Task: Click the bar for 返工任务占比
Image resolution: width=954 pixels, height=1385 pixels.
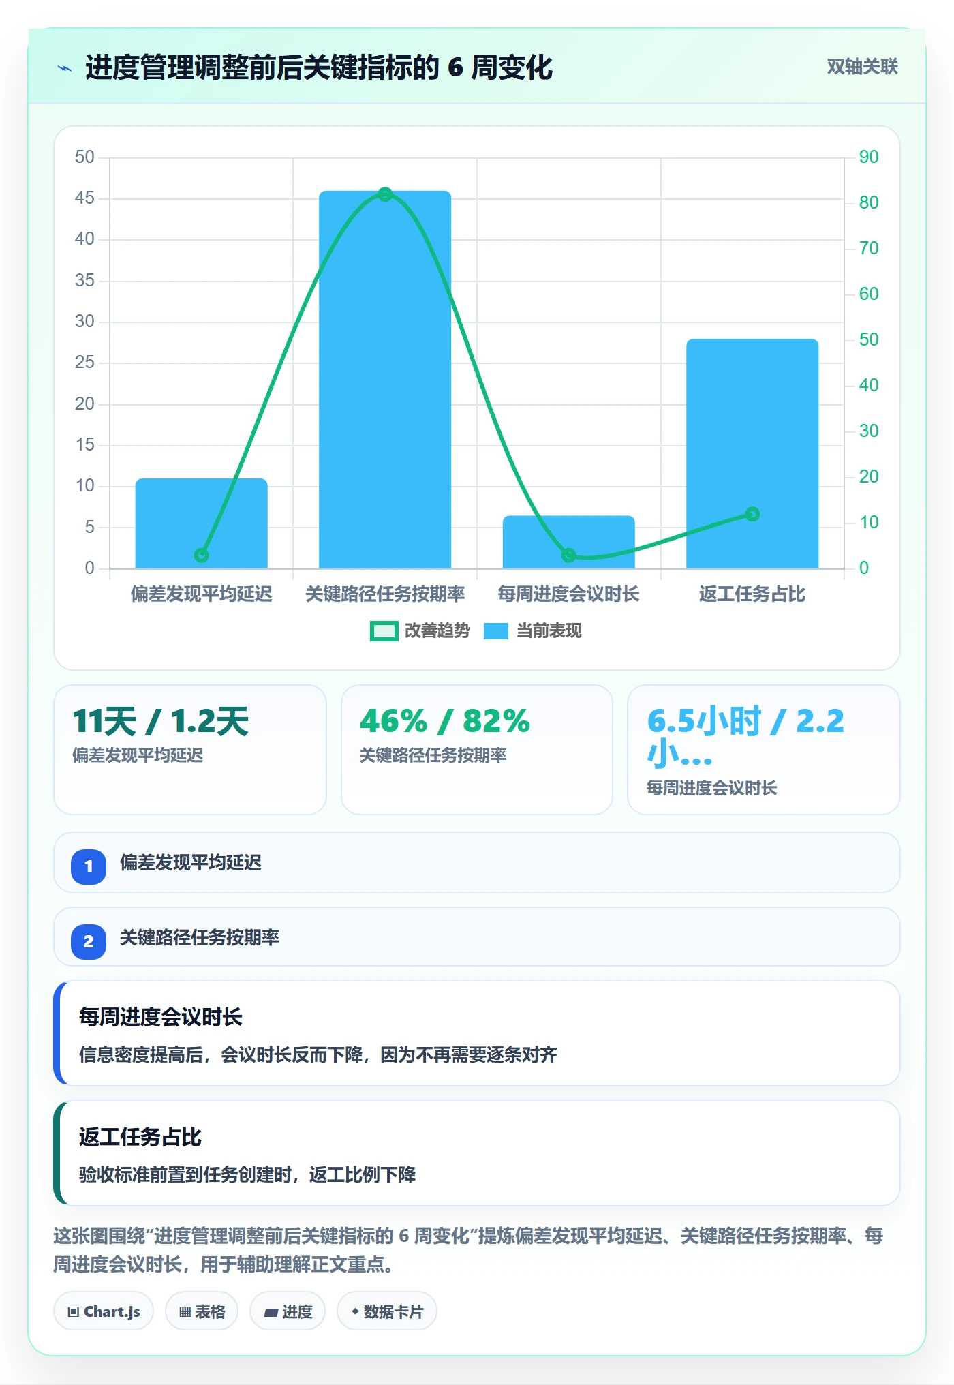Action: point(752,453)
